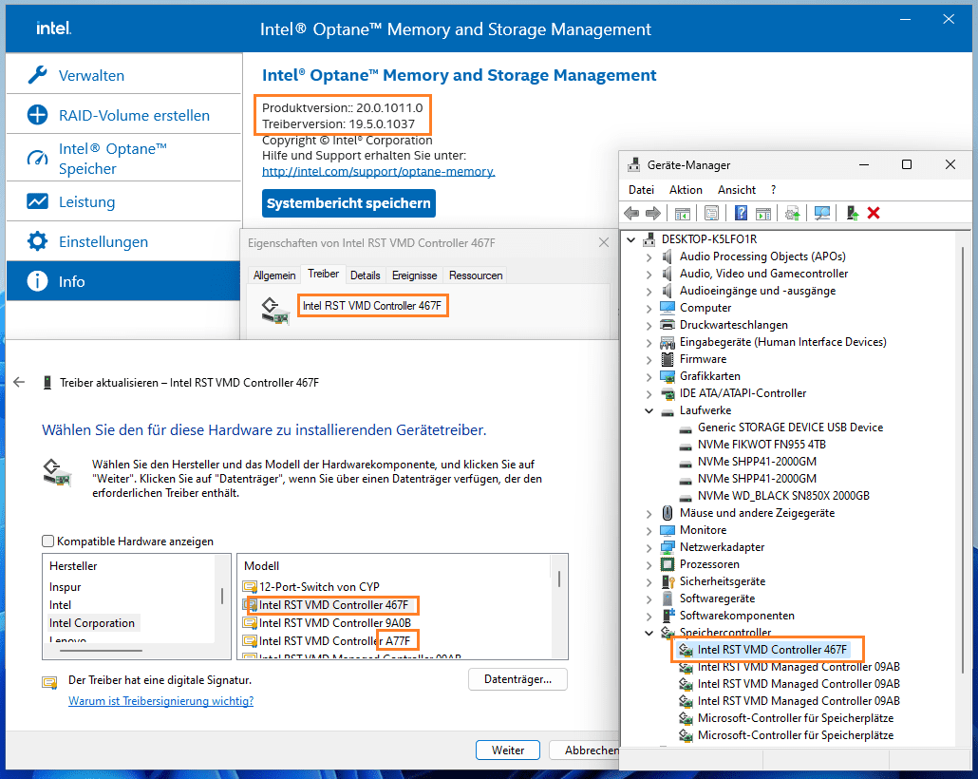Open the intel.com/support/optane-memory link
Image resolution: width=978 pixels, height=779 pixels.
point(378,172)
